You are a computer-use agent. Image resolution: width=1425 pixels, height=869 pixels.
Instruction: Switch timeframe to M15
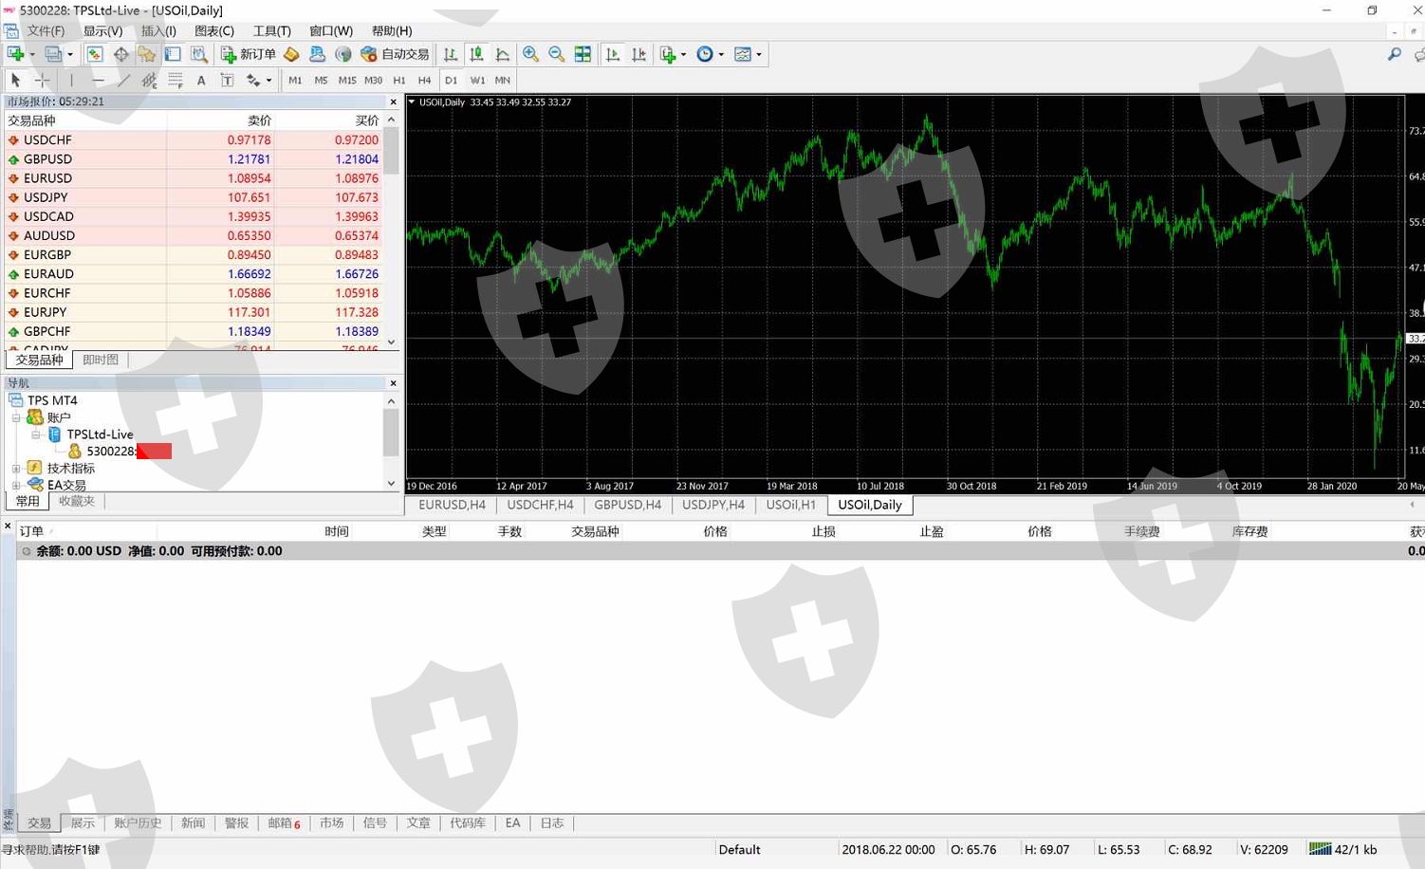pos(347,81)
